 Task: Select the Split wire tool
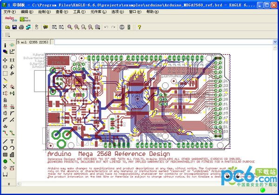pos(5,120)
